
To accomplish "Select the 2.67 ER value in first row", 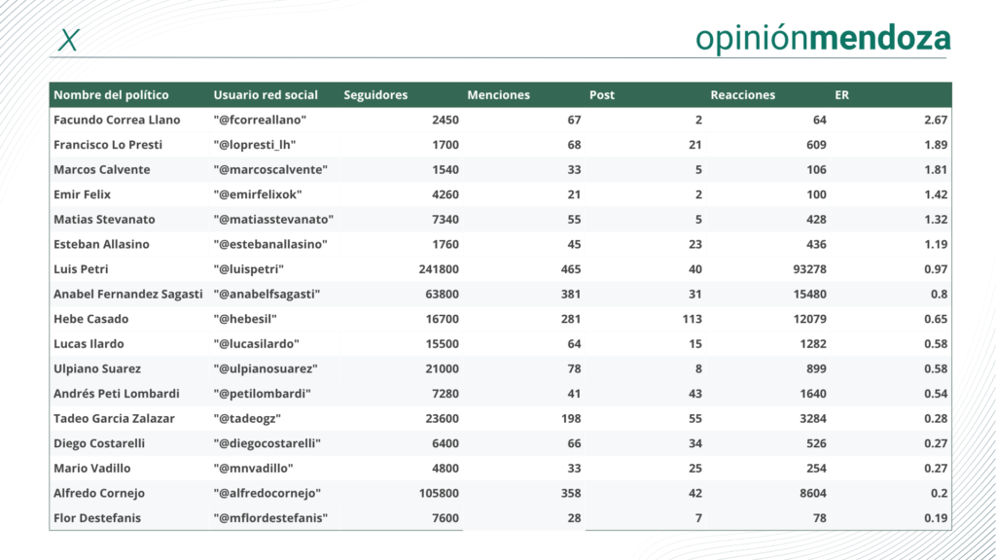I will pos(936,120).
